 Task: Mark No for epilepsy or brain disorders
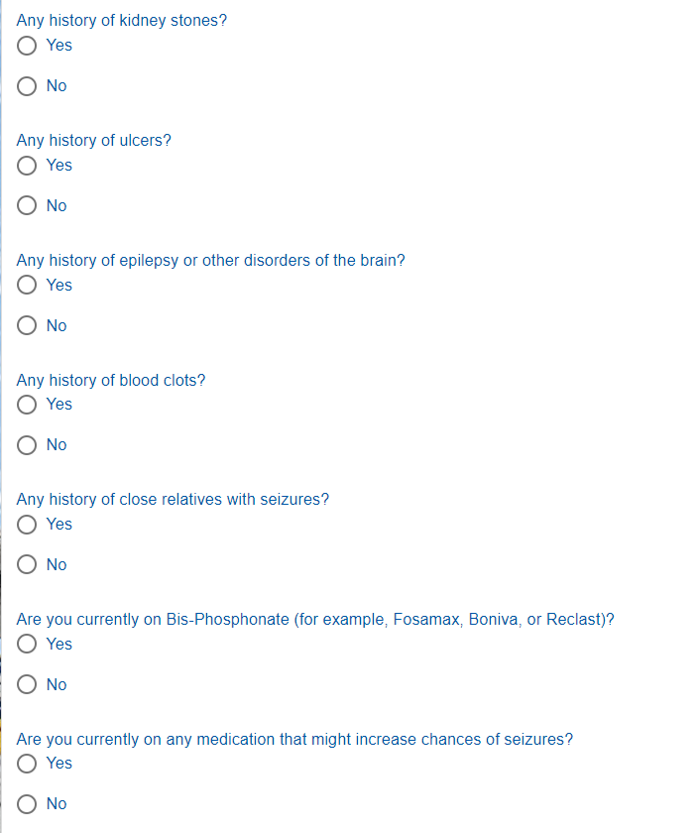coord(28,326)
